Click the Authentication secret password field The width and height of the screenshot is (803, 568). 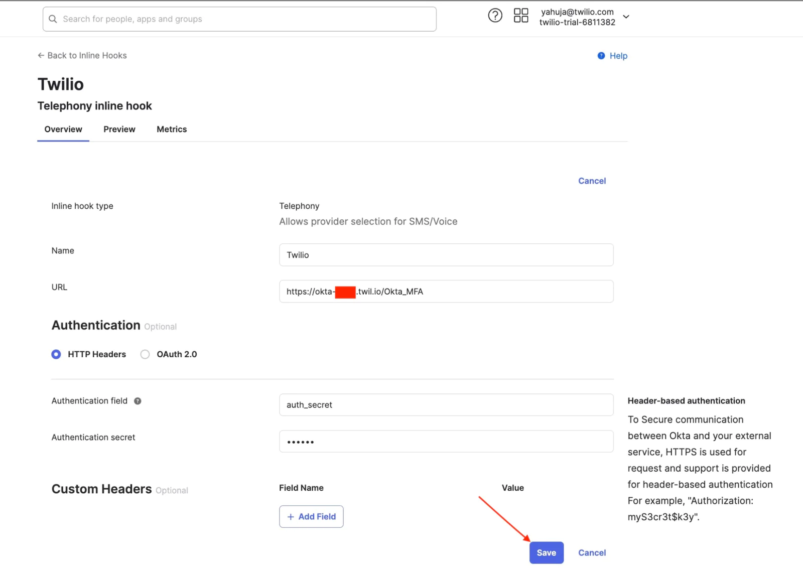pos(446,442)
